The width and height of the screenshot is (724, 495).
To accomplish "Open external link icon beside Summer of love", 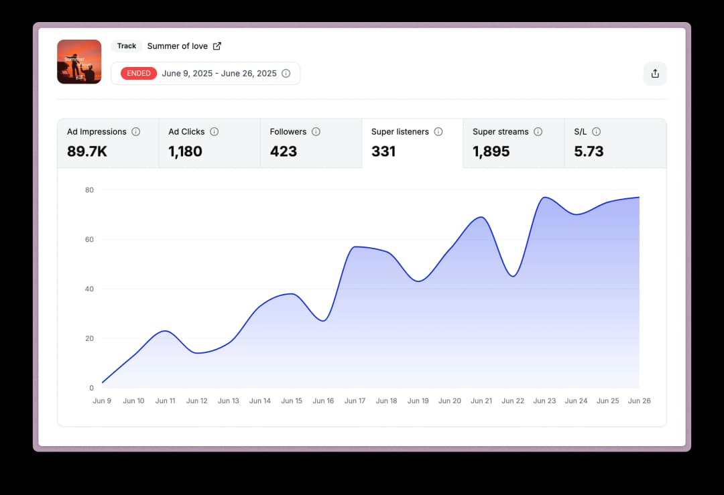I will [217, 46].
